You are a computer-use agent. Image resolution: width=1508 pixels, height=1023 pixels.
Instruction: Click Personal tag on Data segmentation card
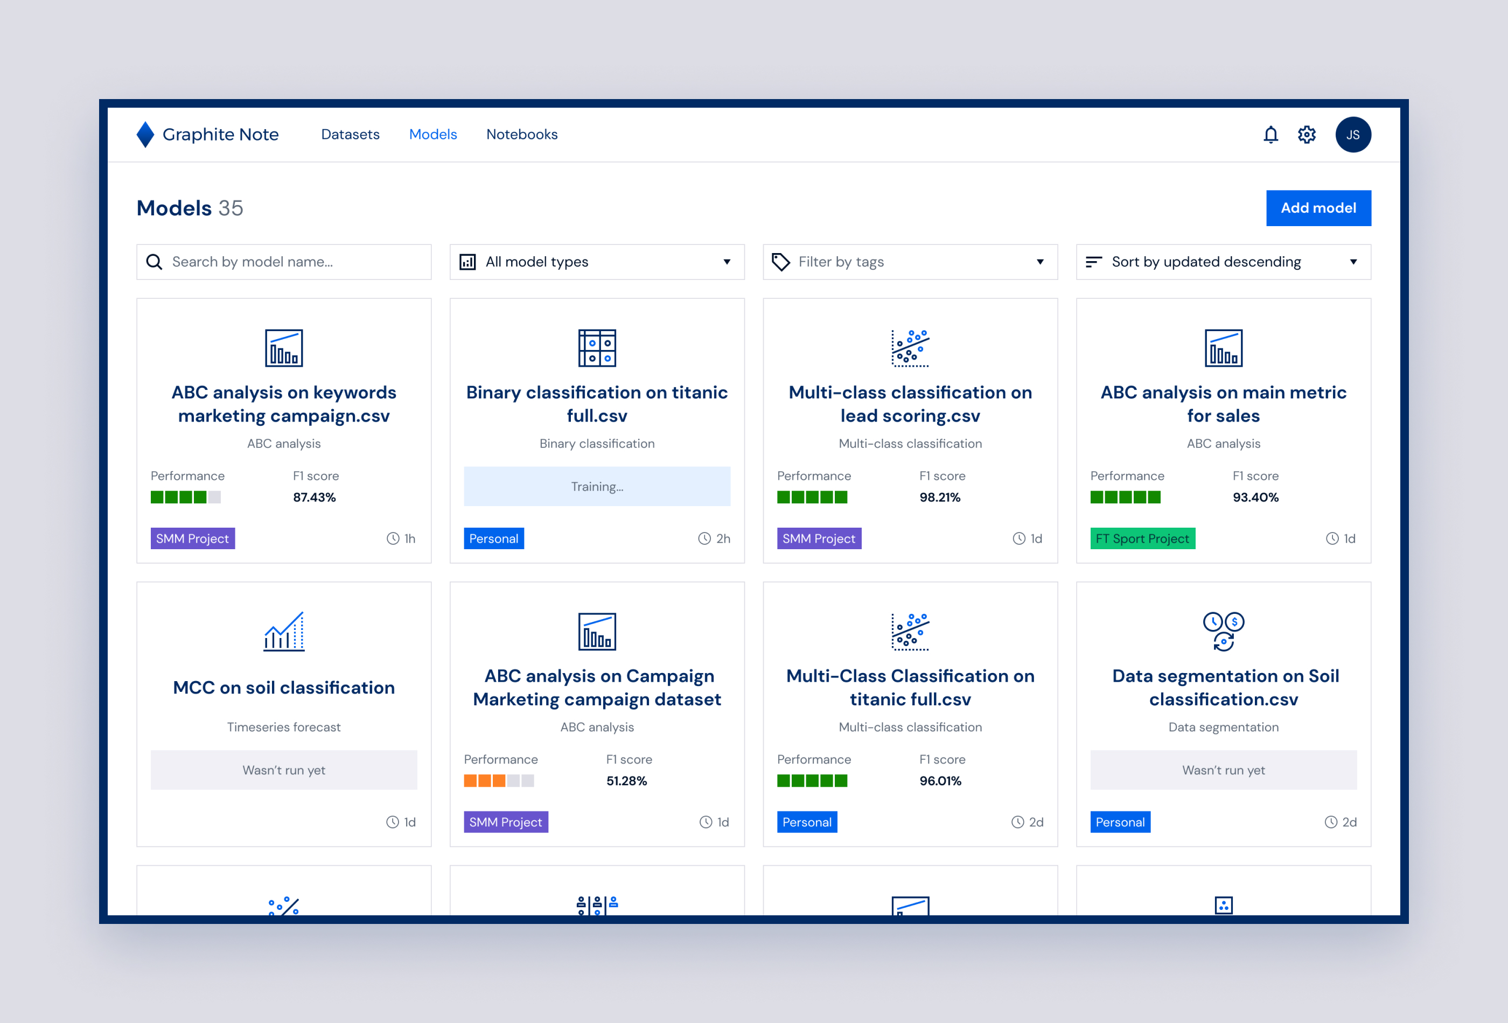tap(1120, 822)
